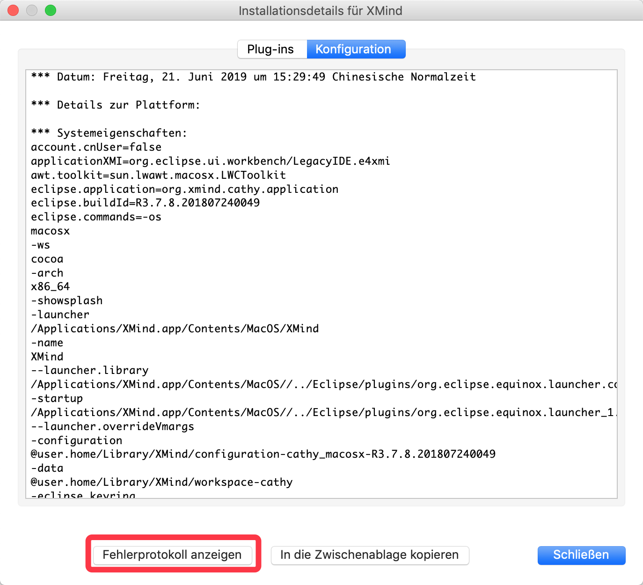
Task: Click the 'XMind' value line
Action: 47,357
